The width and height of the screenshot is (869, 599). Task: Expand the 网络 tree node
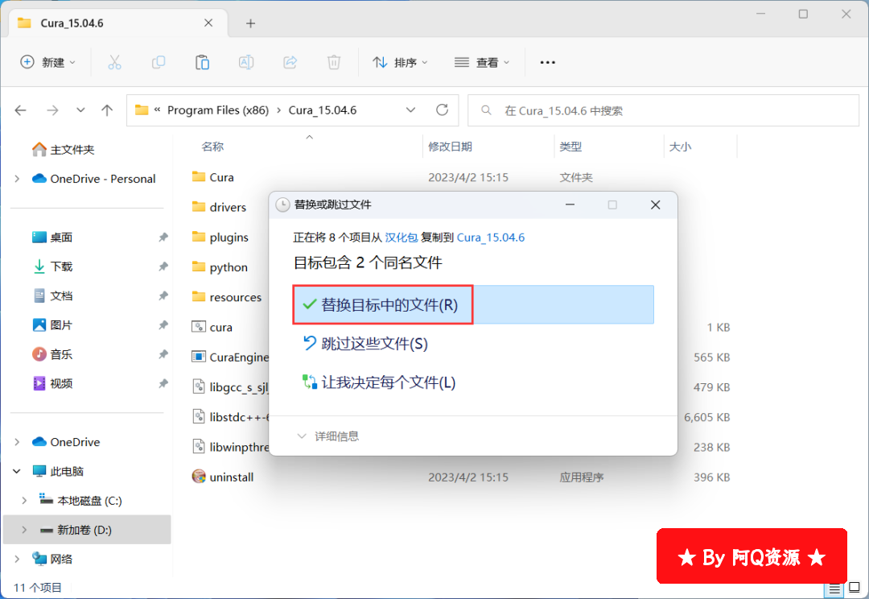point(17,559)
